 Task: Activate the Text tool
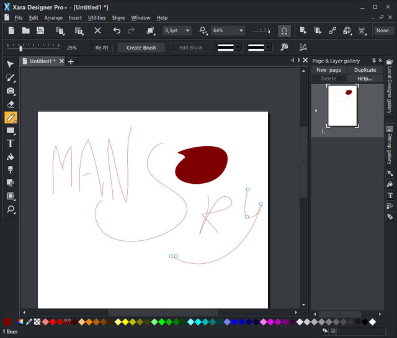10,144
